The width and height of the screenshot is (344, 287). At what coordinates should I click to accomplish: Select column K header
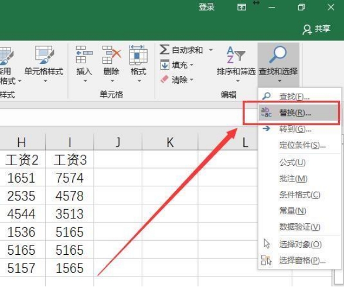coord(170,142)
